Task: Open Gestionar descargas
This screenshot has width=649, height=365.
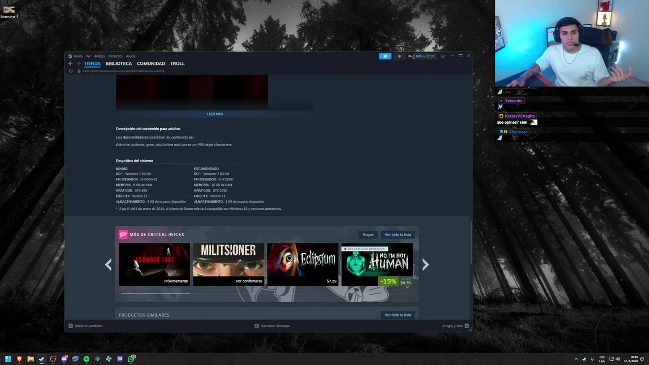Action: (x=272, y=326)
